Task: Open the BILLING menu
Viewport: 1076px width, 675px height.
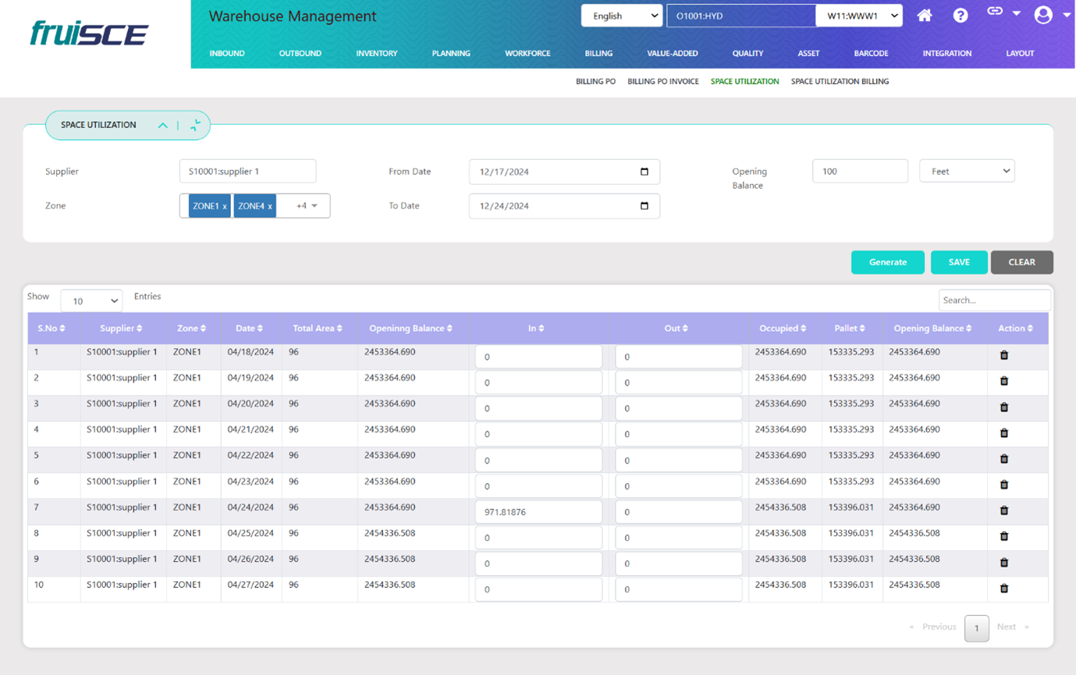Action: pyautogui.click(x=598, y=53)
